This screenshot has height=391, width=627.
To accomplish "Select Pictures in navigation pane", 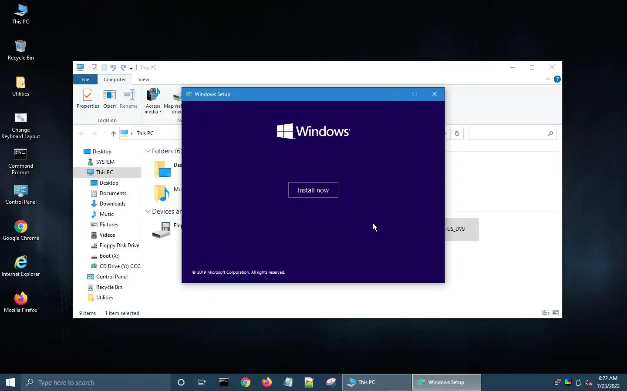I will (108, 225).
